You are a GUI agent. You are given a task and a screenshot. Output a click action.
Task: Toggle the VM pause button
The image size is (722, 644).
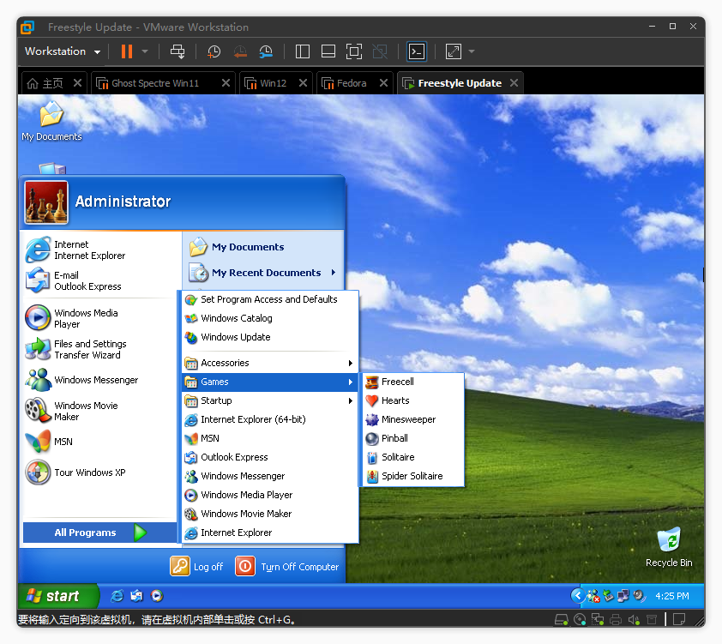point(127,51)
